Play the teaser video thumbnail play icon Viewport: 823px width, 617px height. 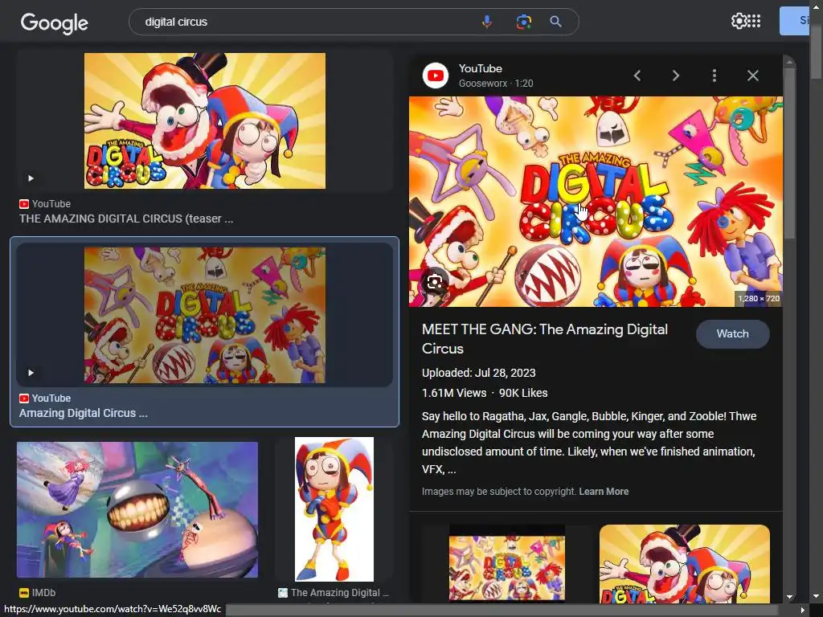(31, 178)
